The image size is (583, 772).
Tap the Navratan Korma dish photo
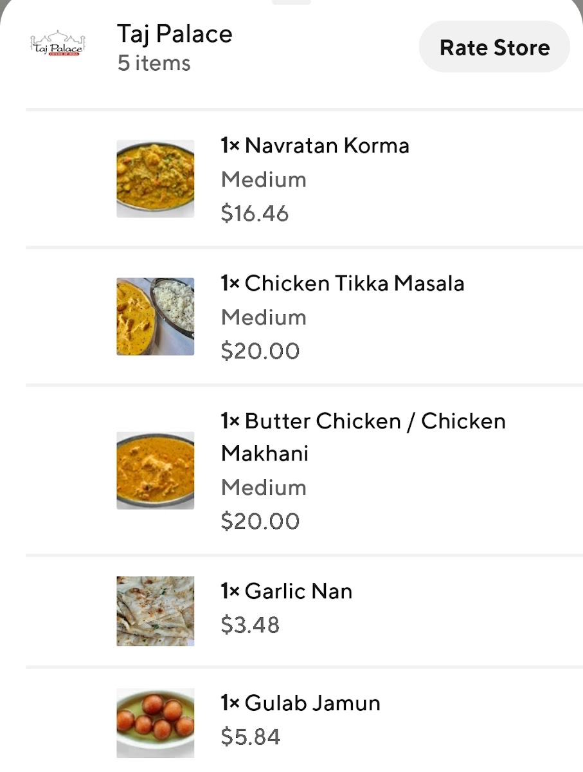point(155,178)
